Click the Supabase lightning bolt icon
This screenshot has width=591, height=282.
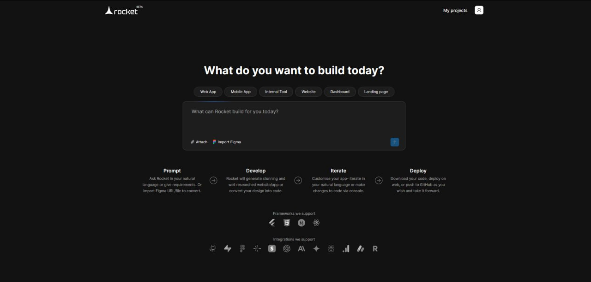click(x=228, y=248)
